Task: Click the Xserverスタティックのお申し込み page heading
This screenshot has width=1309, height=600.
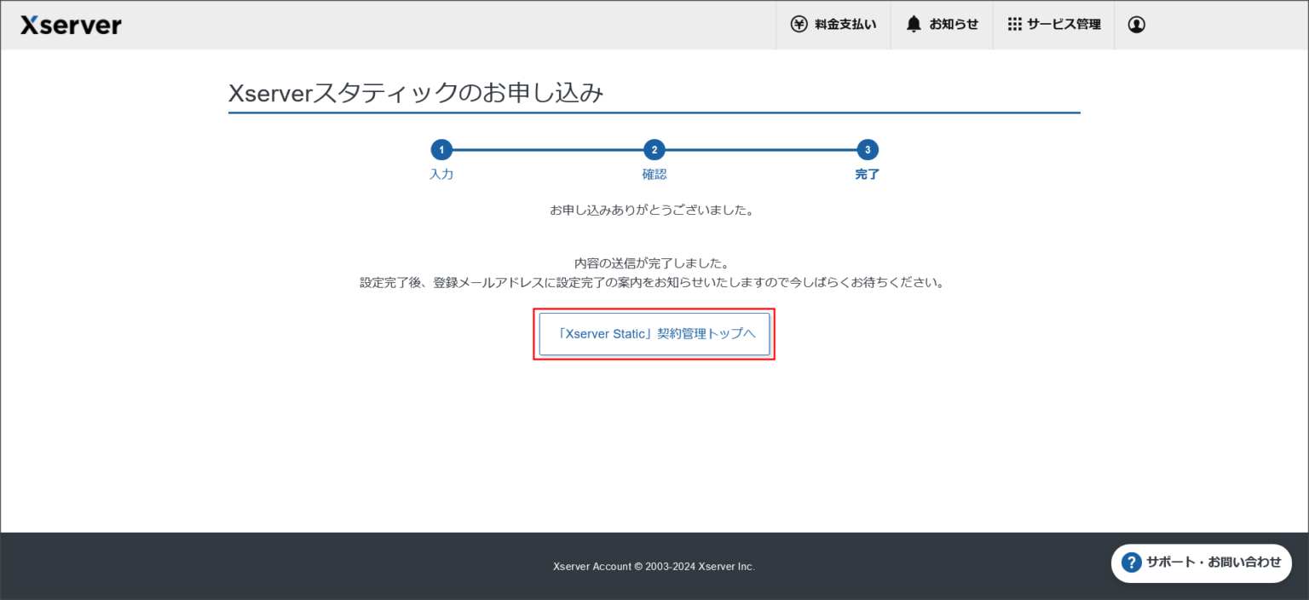Action: point(415,94)
